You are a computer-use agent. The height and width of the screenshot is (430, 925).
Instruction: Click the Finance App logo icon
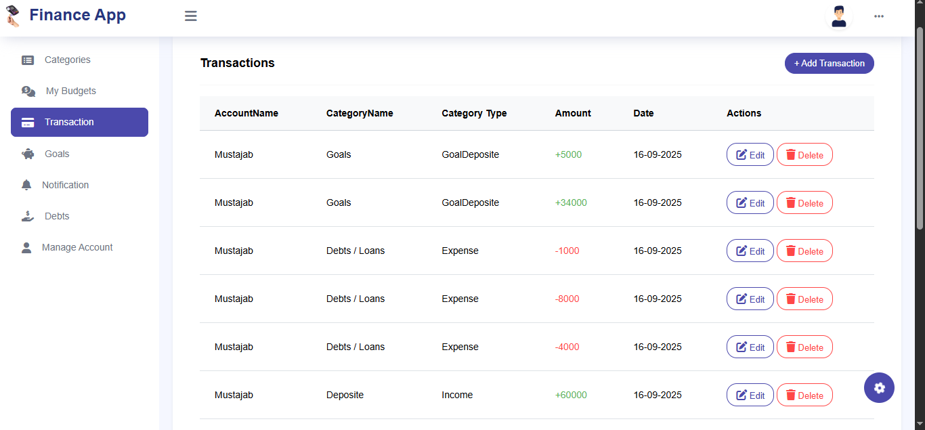tap(13, 16)
